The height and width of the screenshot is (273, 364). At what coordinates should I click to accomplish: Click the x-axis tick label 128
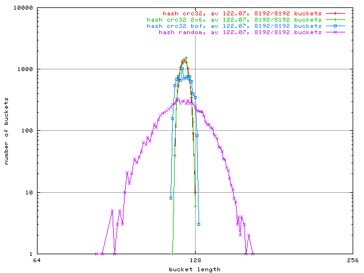click(x=195, y=260)
